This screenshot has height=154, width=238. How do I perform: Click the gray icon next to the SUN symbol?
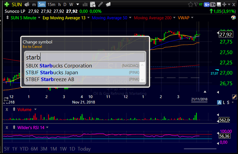pyautogui.click(x=27, y=4)
